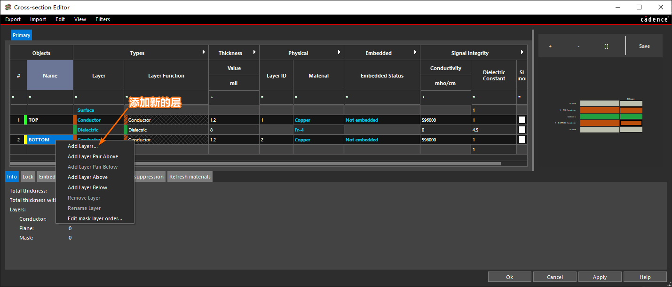Click the Name column filter field
The height and width of the screenshot is (287, 672).
click(50, 98)
